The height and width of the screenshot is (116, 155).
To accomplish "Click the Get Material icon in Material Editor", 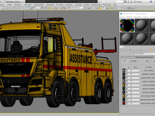I will [x=121, y=50].
